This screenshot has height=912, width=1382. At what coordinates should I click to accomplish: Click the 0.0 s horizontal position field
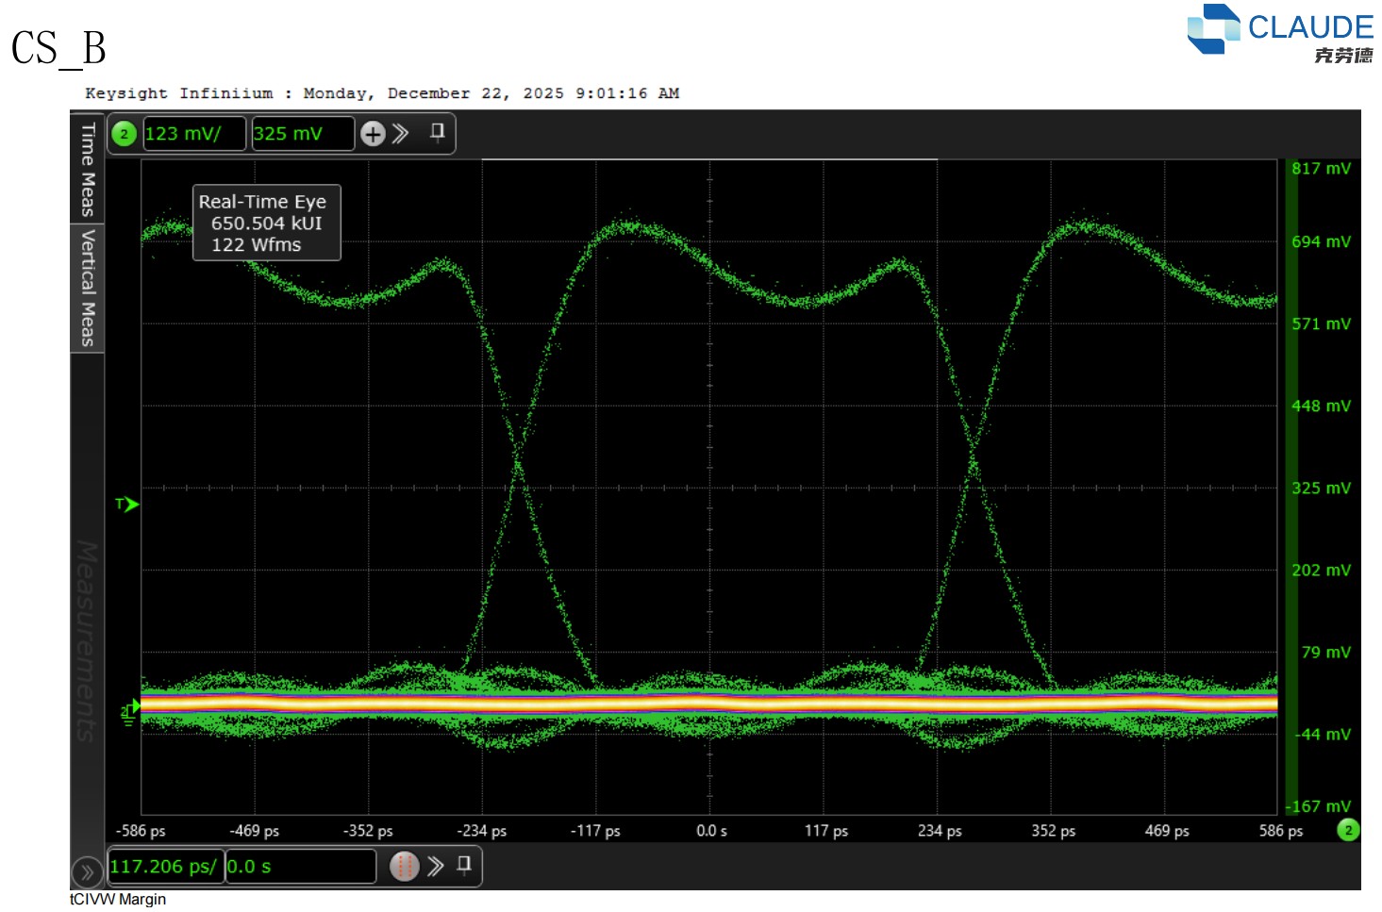point(300,867)
